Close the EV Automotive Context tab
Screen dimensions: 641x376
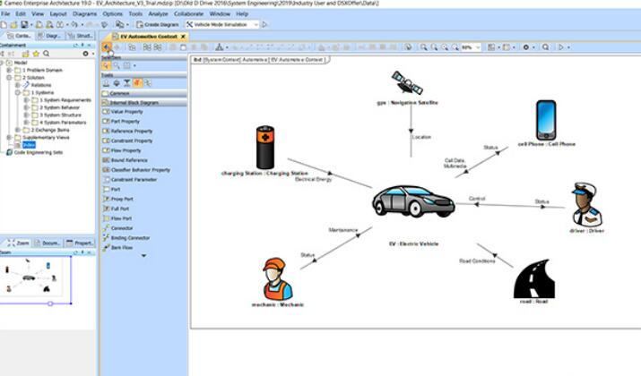[180, 36]
